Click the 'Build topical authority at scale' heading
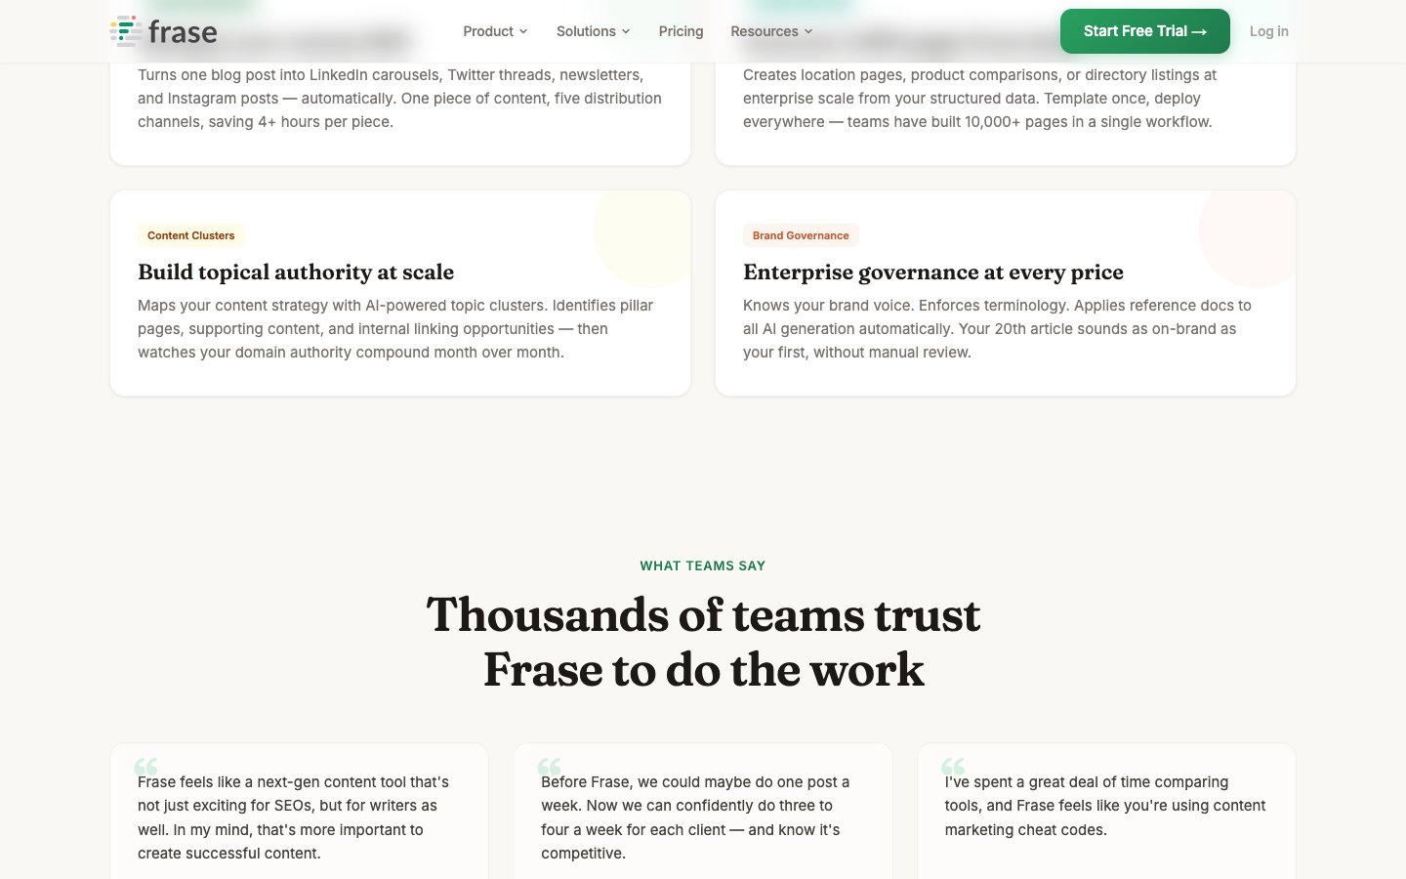Viewport: 1406px width, 879px height. click(x=296, y=272)
